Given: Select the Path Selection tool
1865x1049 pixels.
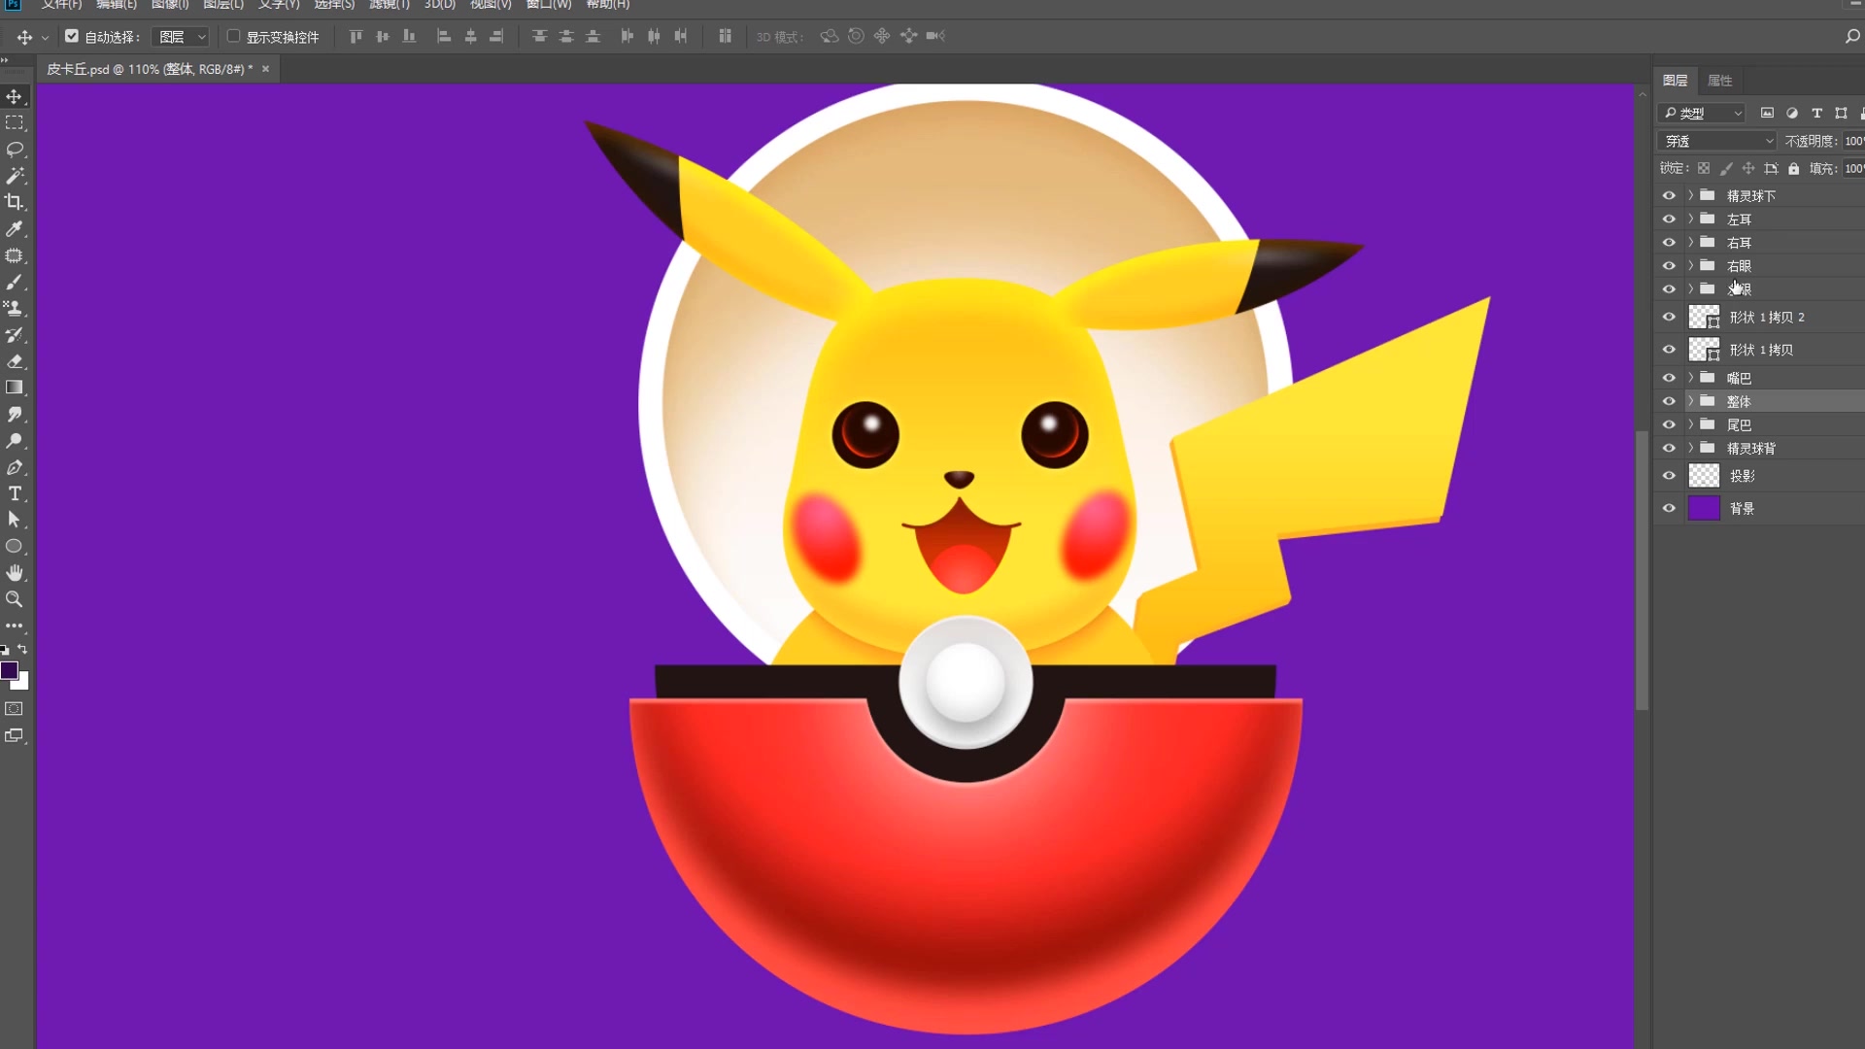Looking at the screenshot, I should (x=15, y=520).
